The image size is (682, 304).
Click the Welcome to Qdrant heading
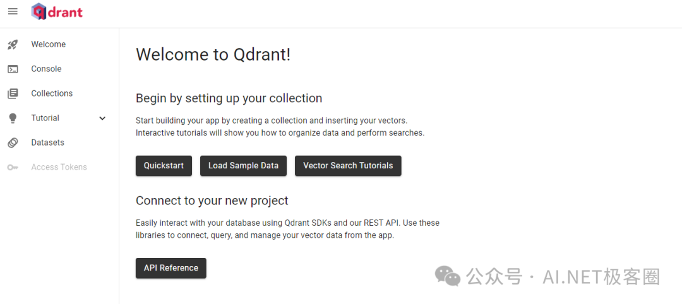tap(213, 55)
